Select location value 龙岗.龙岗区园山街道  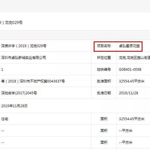(x=134, y=57)
